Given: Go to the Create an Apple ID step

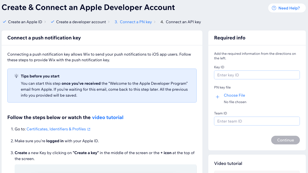Looking at the screenshot, I should (25, 22).
